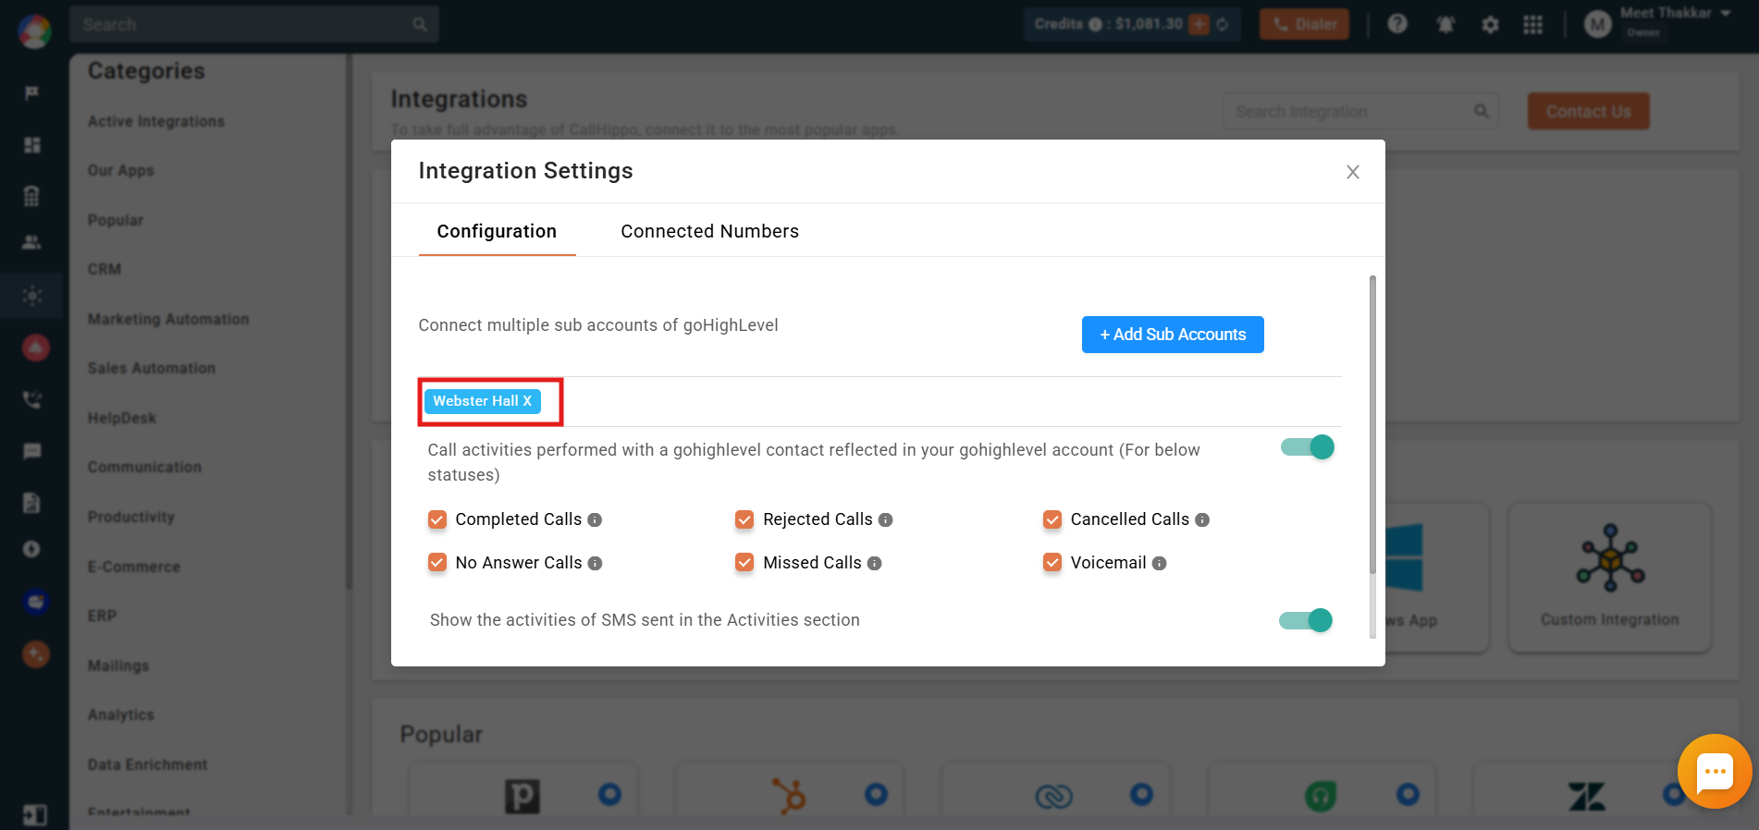
Task: Uncheck No Answer Calls checkbox
Action: pos(437,562)
